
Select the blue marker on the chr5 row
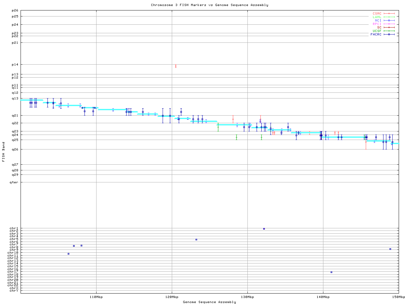(196, 239)
